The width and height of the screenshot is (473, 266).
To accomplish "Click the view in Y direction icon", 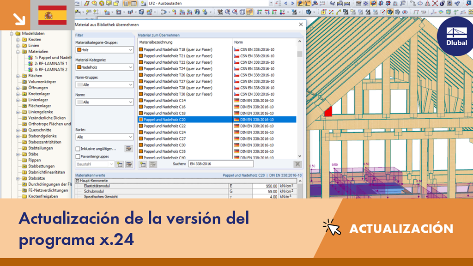I will [267, 12].
